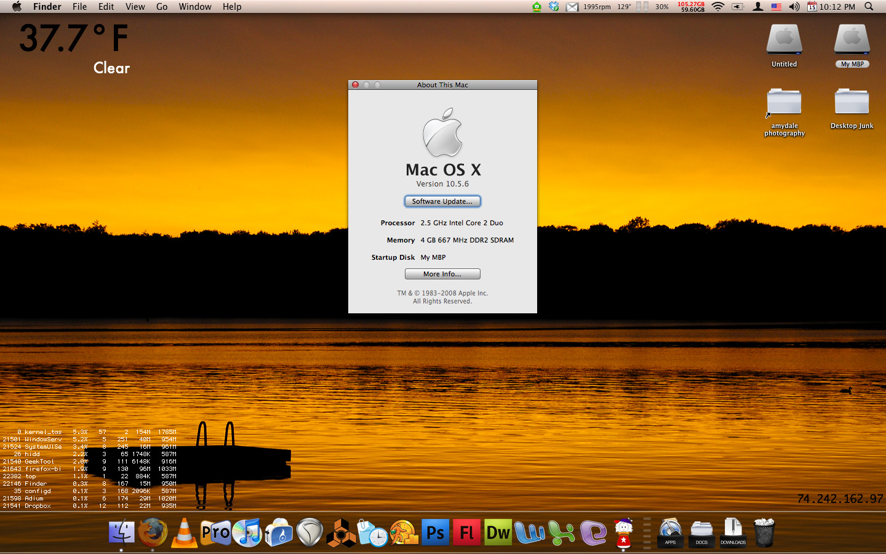Click the kernel_tas process row
The height and width of the screenshot is (554, 886).
pyautogui.click(x=89, y=432)
